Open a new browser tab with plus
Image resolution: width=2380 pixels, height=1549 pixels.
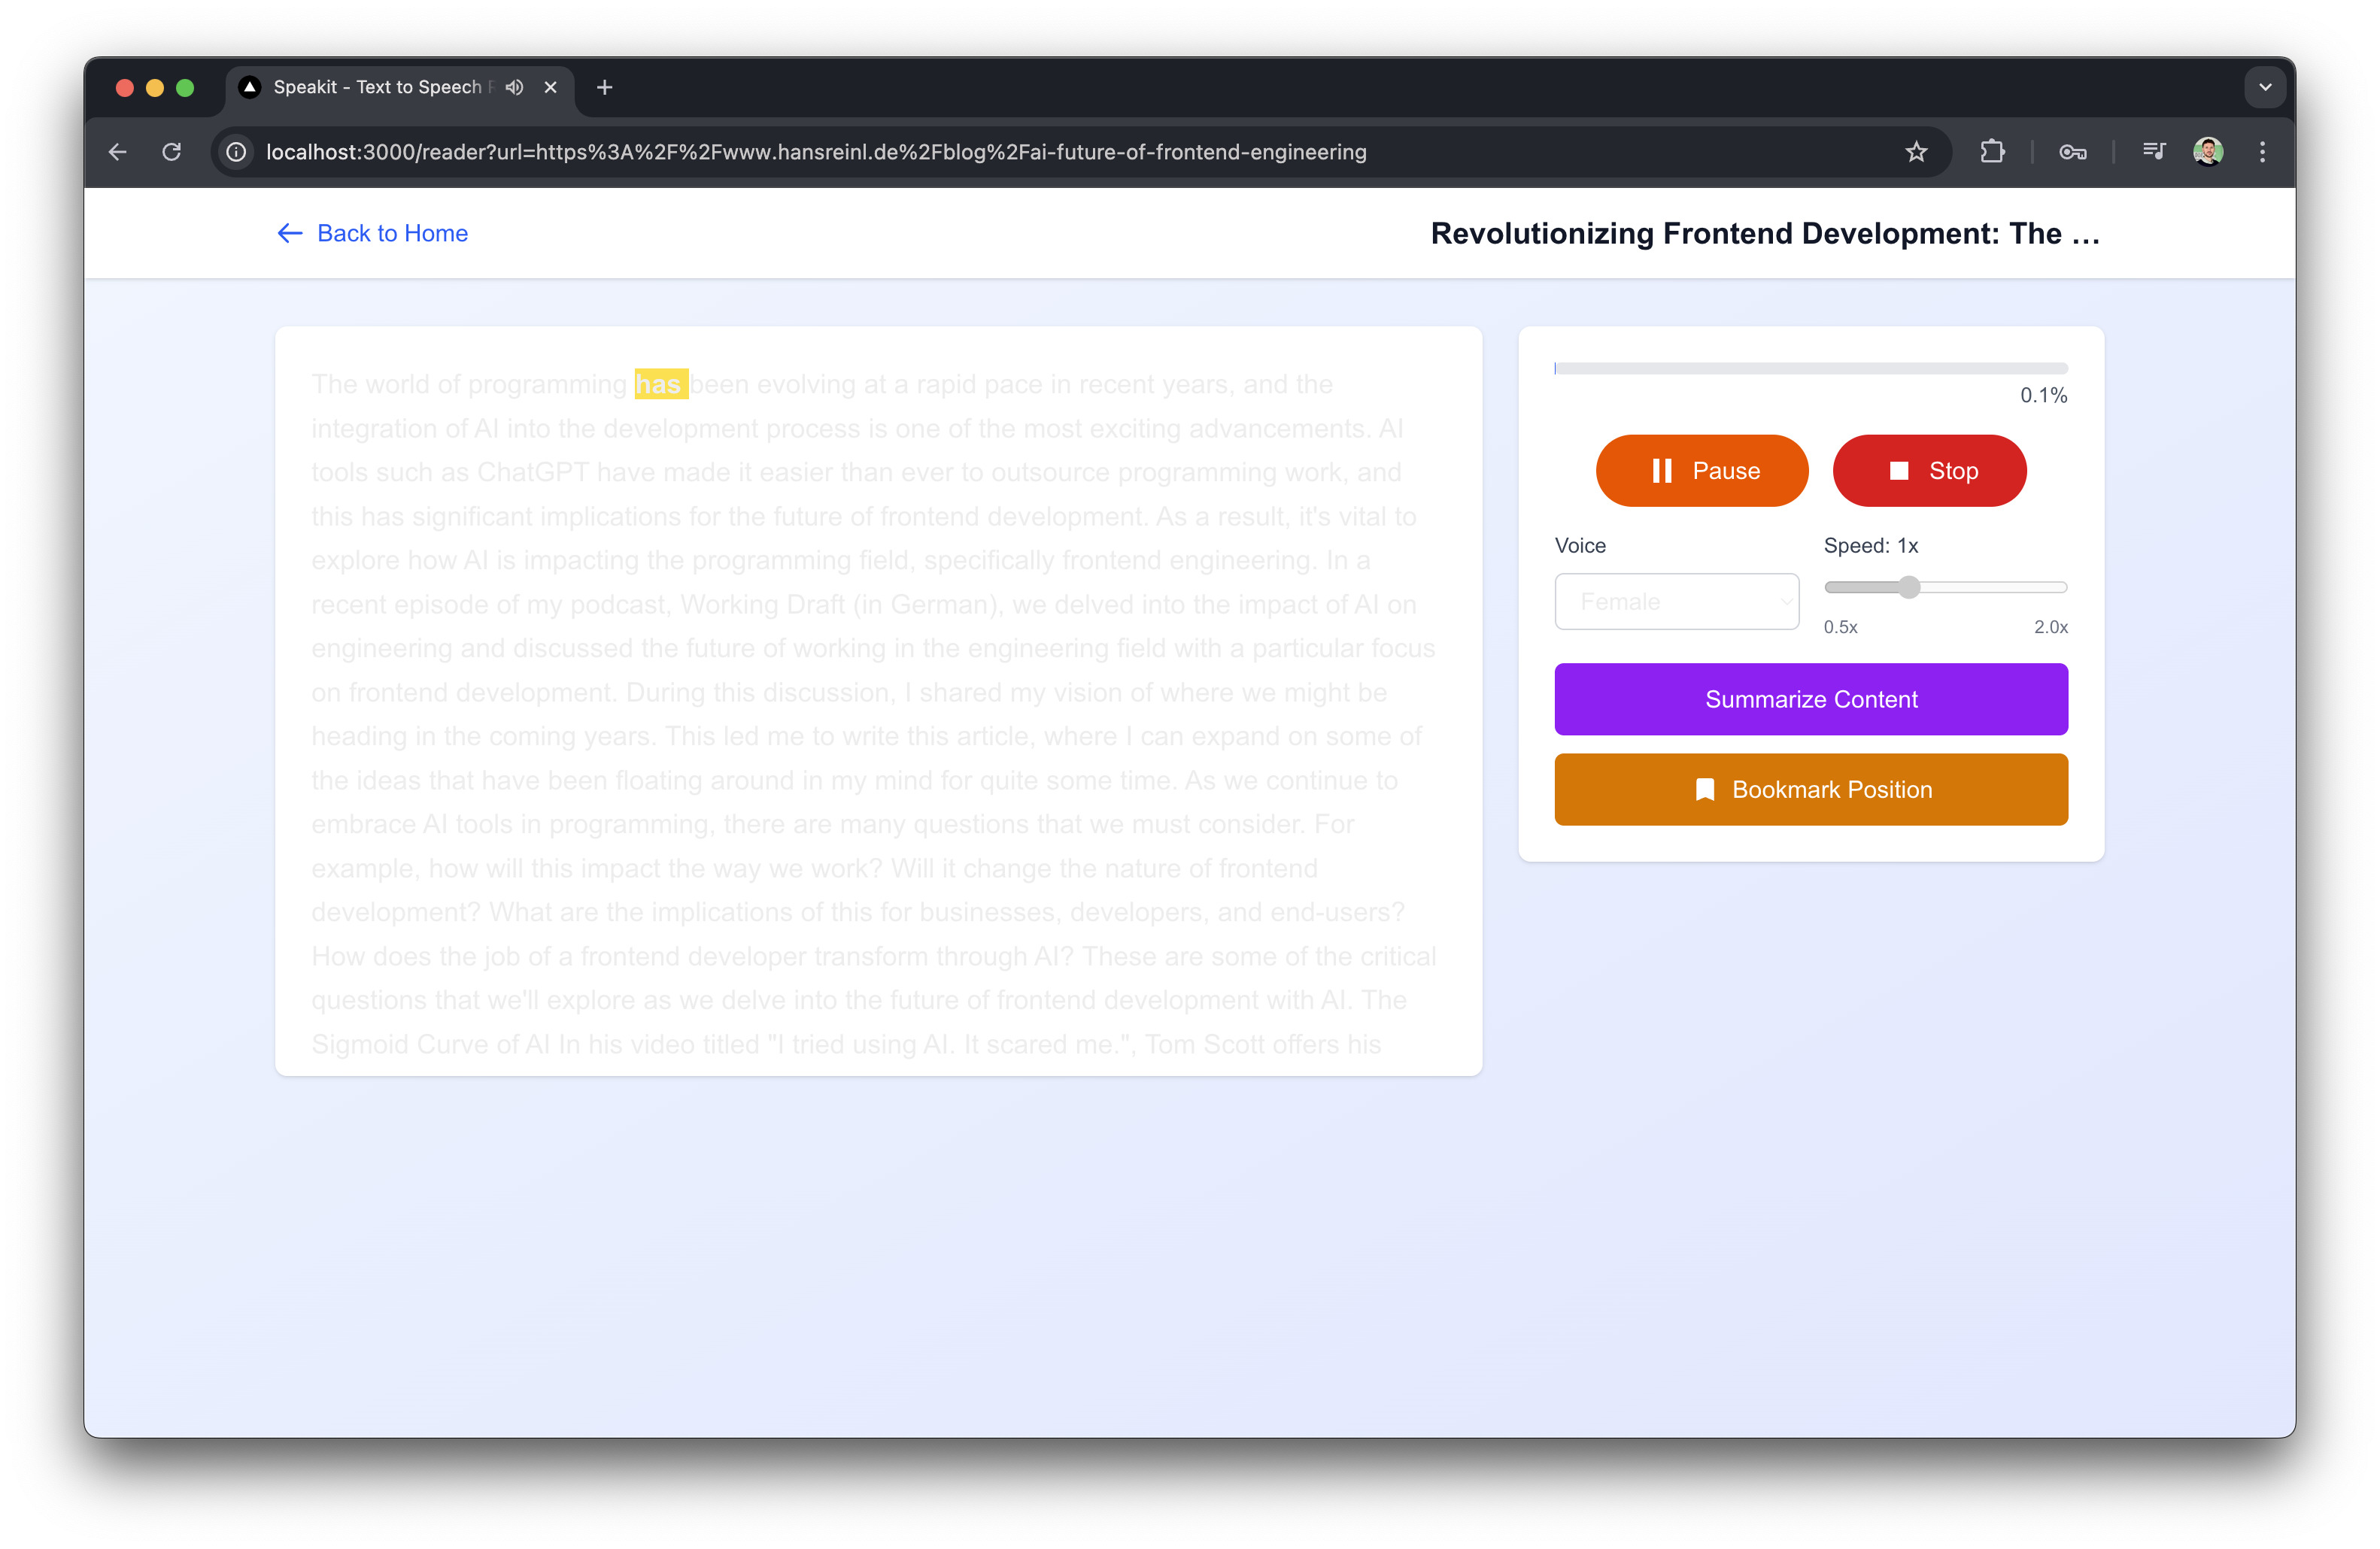(x=604, y=88)
